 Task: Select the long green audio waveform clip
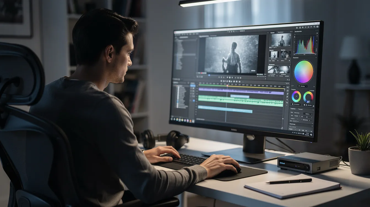[x=241, y=101]
